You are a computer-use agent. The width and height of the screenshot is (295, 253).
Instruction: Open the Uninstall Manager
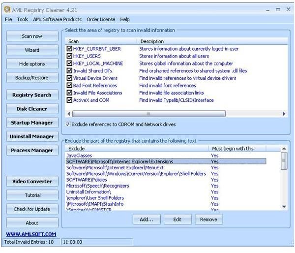(x=32, y=136)
